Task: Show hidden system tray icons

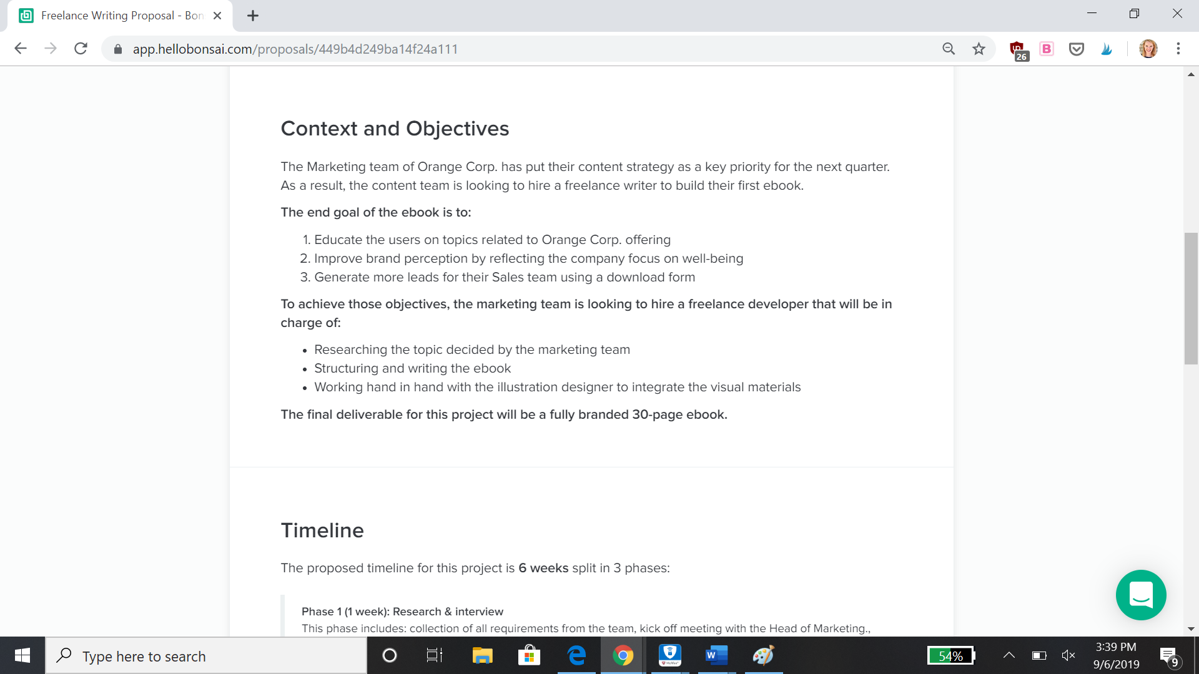Action: (1009, 655)
